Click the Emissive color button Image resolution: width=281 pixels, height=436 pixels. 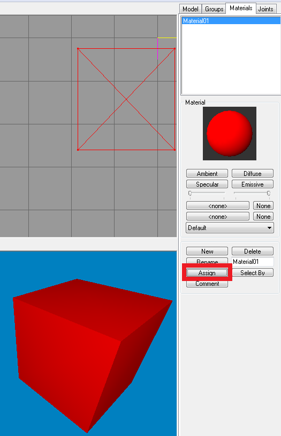point(253,184)
